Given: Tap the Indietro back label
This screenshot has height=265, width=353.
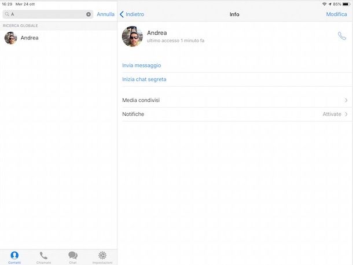Looking at the screenshot, I should pos(135,14).
